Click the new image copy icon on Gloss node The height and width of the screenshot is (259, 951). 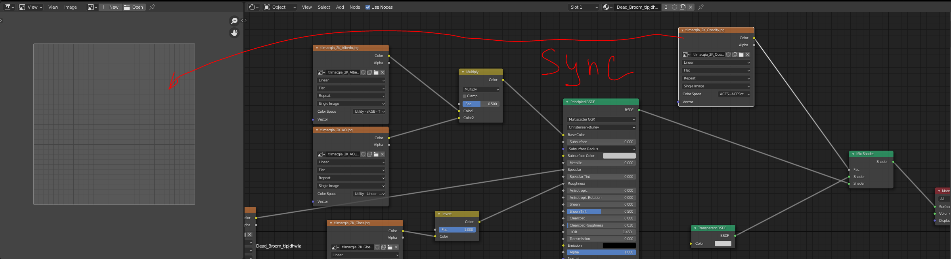click(x=383, y=247)
